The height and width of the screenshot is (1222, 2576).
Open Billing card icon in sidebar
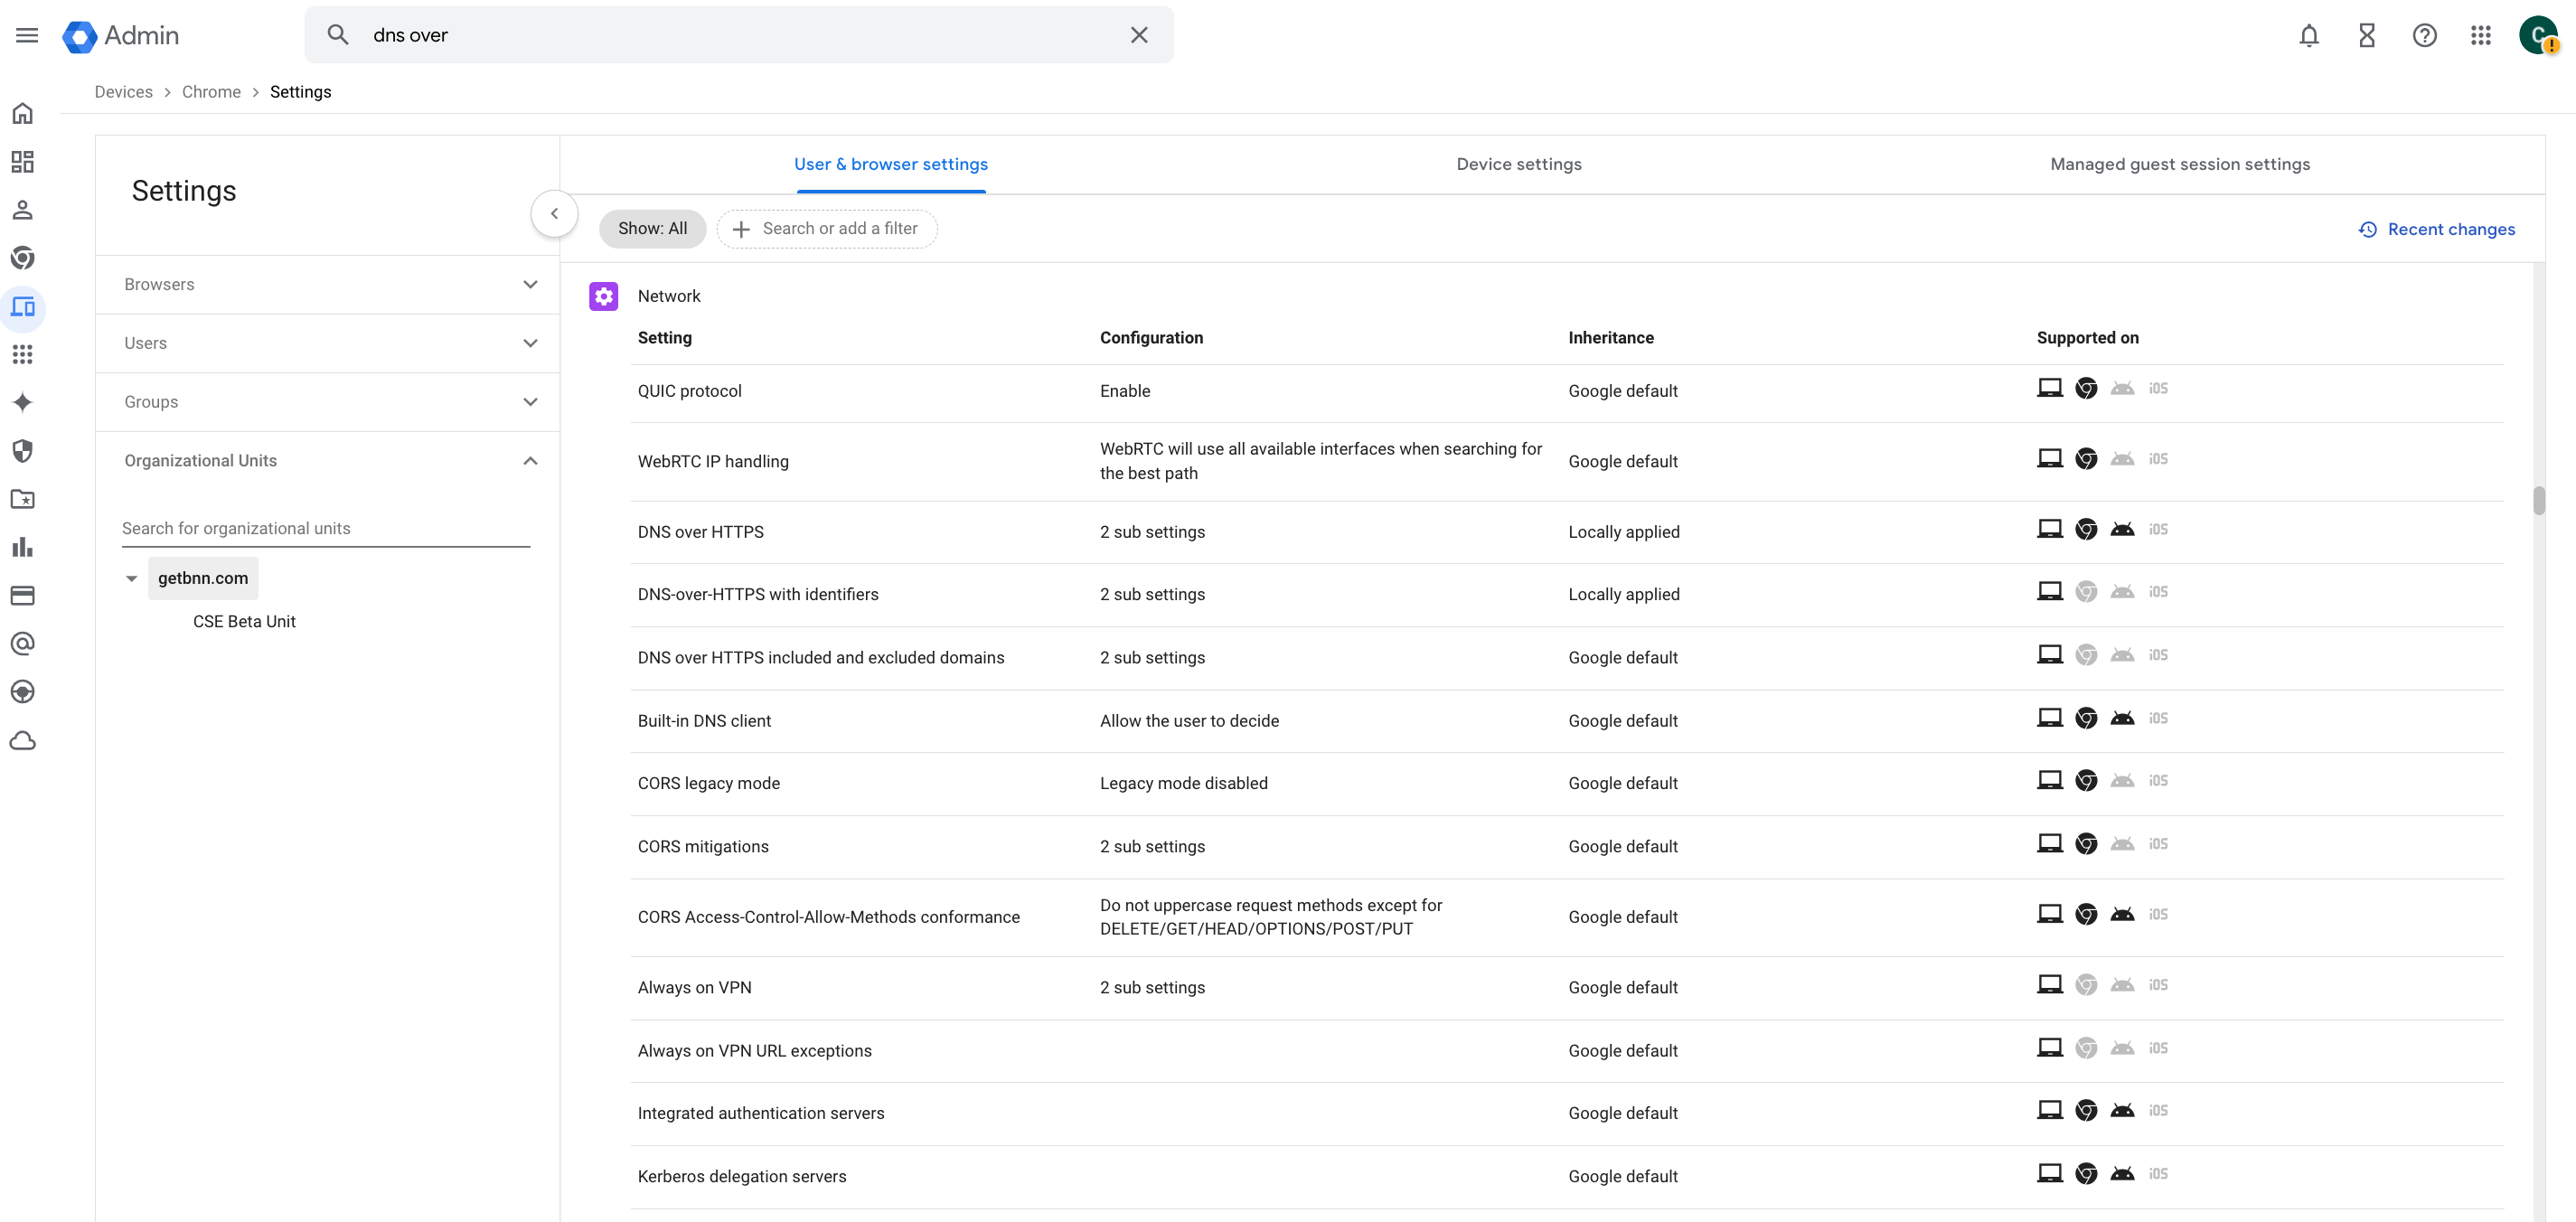pos(23,595)
